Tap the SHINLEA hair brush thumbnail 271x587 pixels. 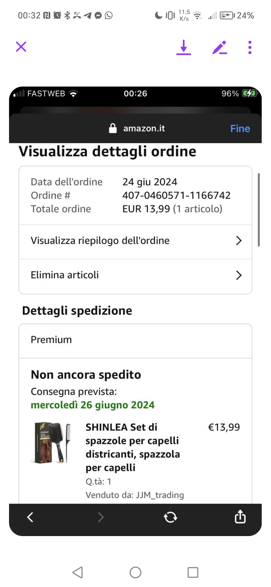(51, 443)
